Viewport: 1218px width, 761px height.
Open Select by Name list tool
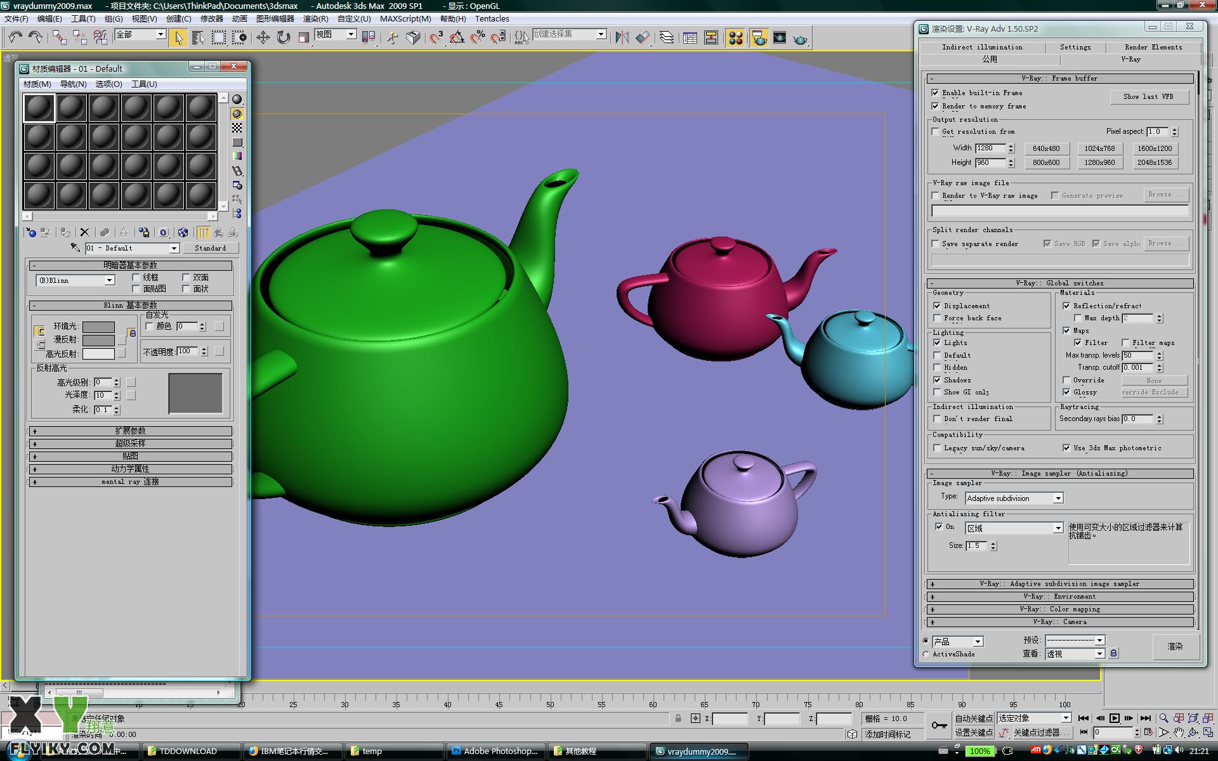coord(199,38)
